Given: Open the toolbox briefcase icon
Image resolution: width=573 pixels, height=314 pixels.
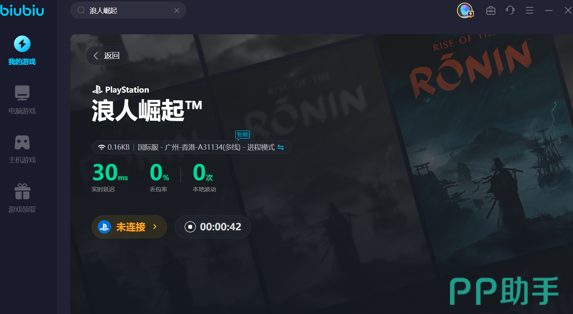Looking at the screenshot, I should coord(491,10).
